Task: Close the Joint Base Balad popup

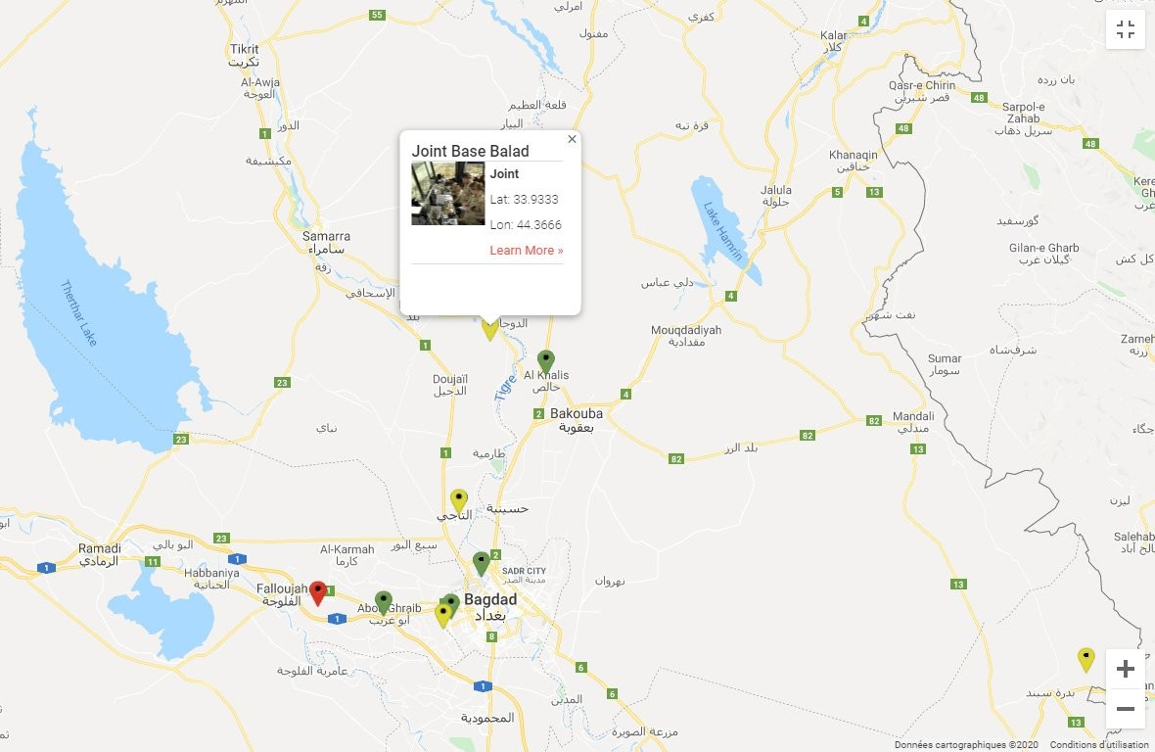Action: pyautogui.click(x=572, y=139)
